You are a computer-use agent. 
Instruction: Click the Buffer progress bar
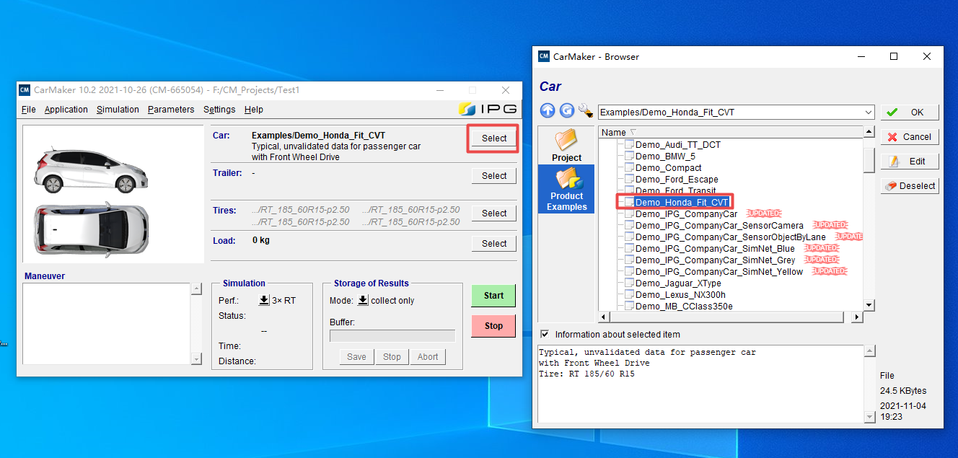click(392, 335)
